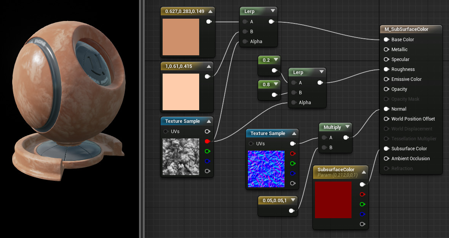Click the Subsurface Color input pin
The height and width of the screenshot is (238, 449).
pos(386,149)
